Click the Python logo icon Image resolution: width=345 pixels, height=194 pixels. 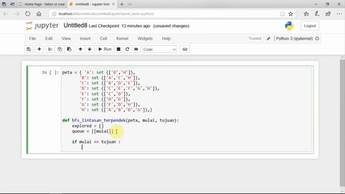pos(289,26)
